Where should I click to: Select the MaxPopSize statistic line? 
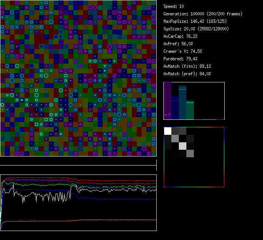tap(195, 21)
